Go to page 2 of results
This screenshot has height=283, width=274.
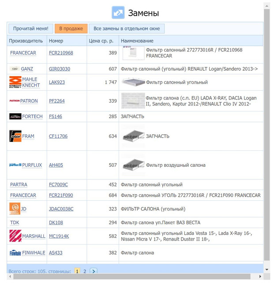[85, 271]
